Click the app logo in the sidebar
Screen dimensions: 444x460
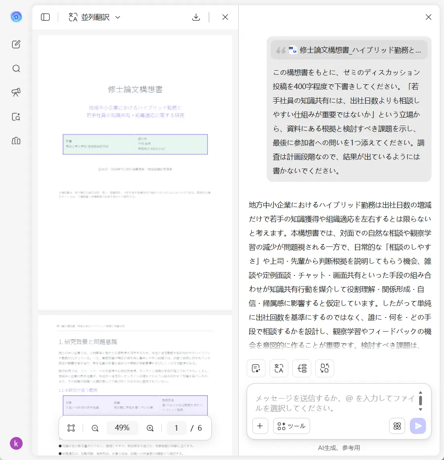tap(16, 17)
